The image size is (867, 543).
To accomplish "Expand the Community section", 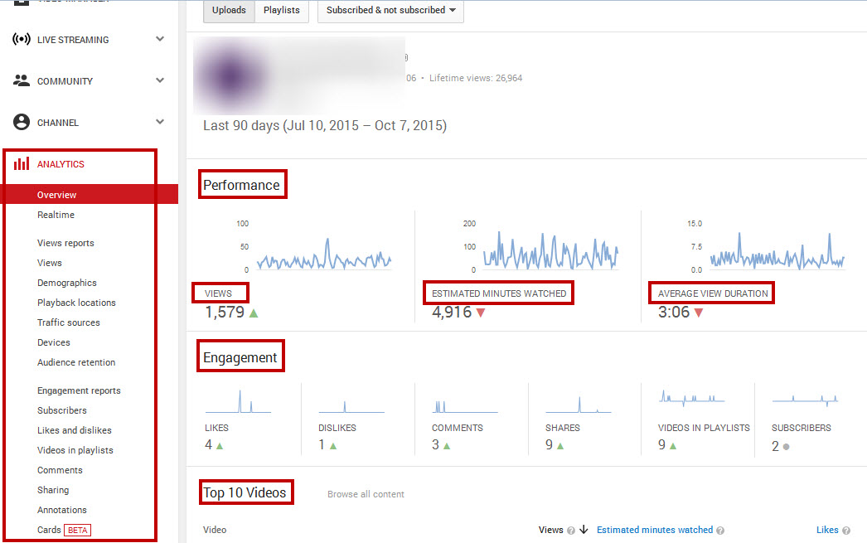I will pyautogui.click(x=160, y=80).
